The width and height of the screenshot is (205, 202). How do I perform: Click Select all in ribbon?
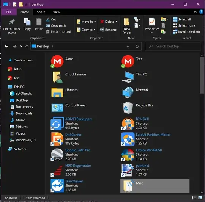pos(182,19)
